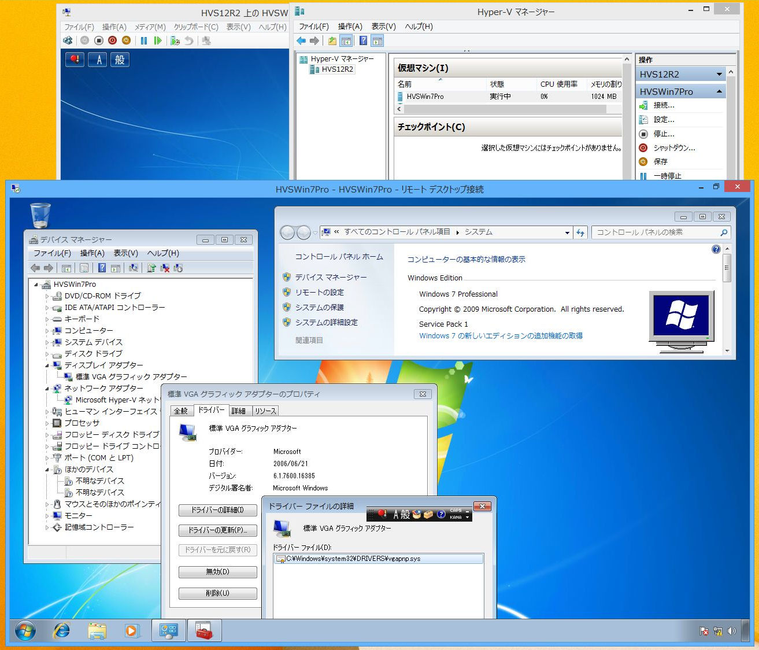This screenshot has width=759, height=650.
Task: Launch Internet Explorer from the taskbar
Action: [61, 631]
